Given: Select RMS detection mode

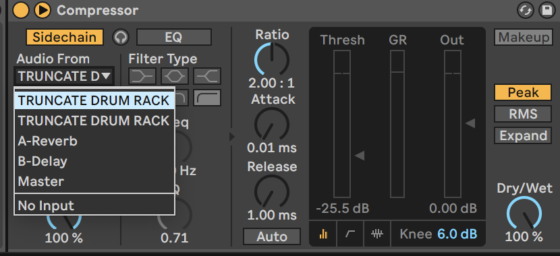Looking at the screenshot, I should click(x=523, y=114).
